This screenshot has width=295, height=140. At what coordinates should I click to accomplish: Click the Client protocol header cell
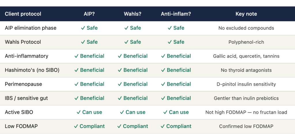(23, 14)
